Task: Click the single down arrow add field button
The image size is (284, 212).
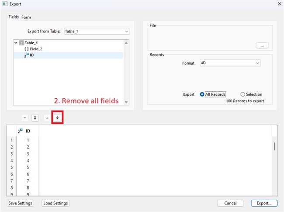Action: tap(25, 118)
